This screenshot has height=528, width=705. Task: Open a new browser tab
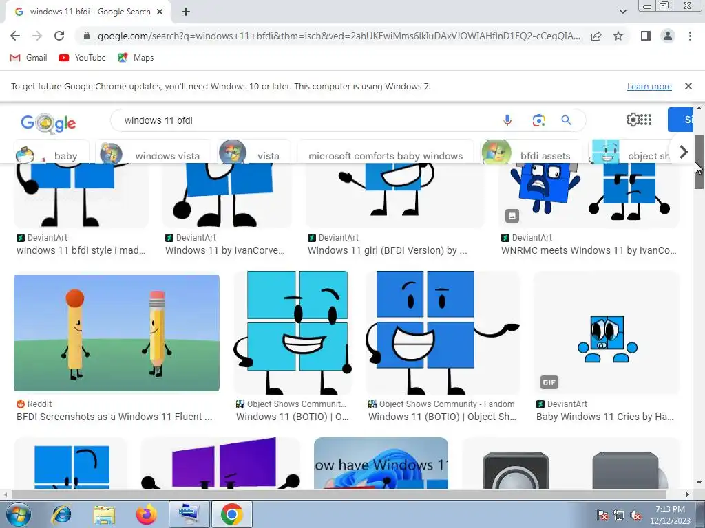186,12
